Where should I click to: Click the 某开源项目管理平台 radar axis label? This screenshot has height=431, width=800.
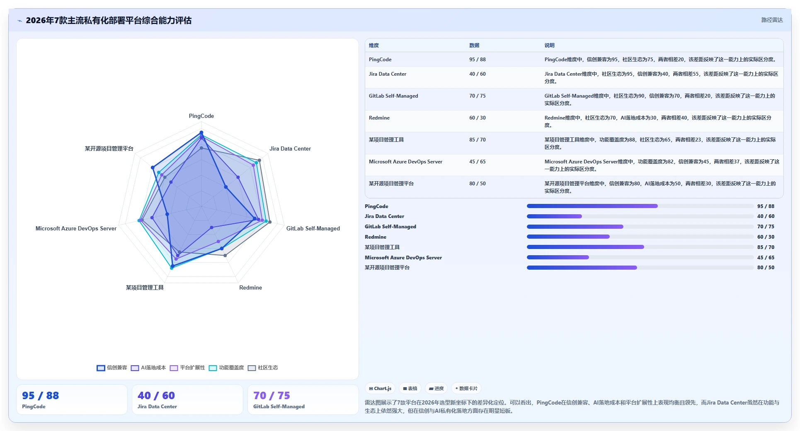tap(109, 149)
